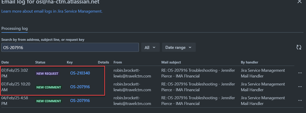The image size is (306, 113).
Task: Click NEW COMMENT badge in 04/Feb/25 row
Action: [49, 101]
